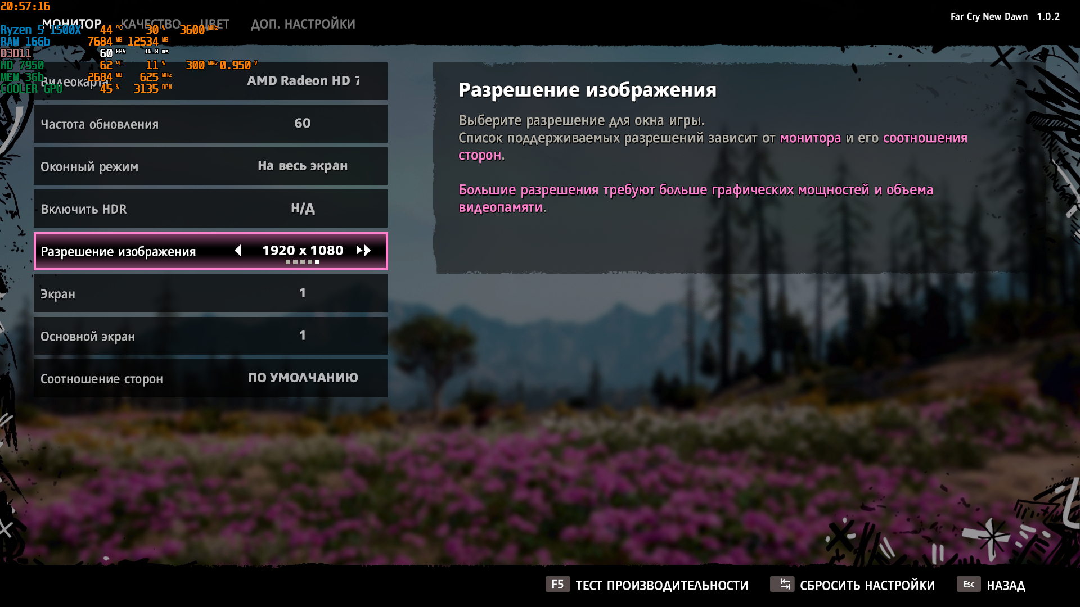Click the reset settings key icon
The width and height of the screenshot is (1080, 607).
coord(782,585)
